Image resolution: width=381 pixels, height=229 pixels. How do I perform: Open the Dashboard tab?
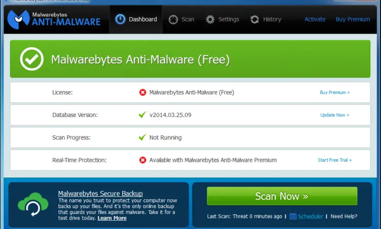[136, 19]
